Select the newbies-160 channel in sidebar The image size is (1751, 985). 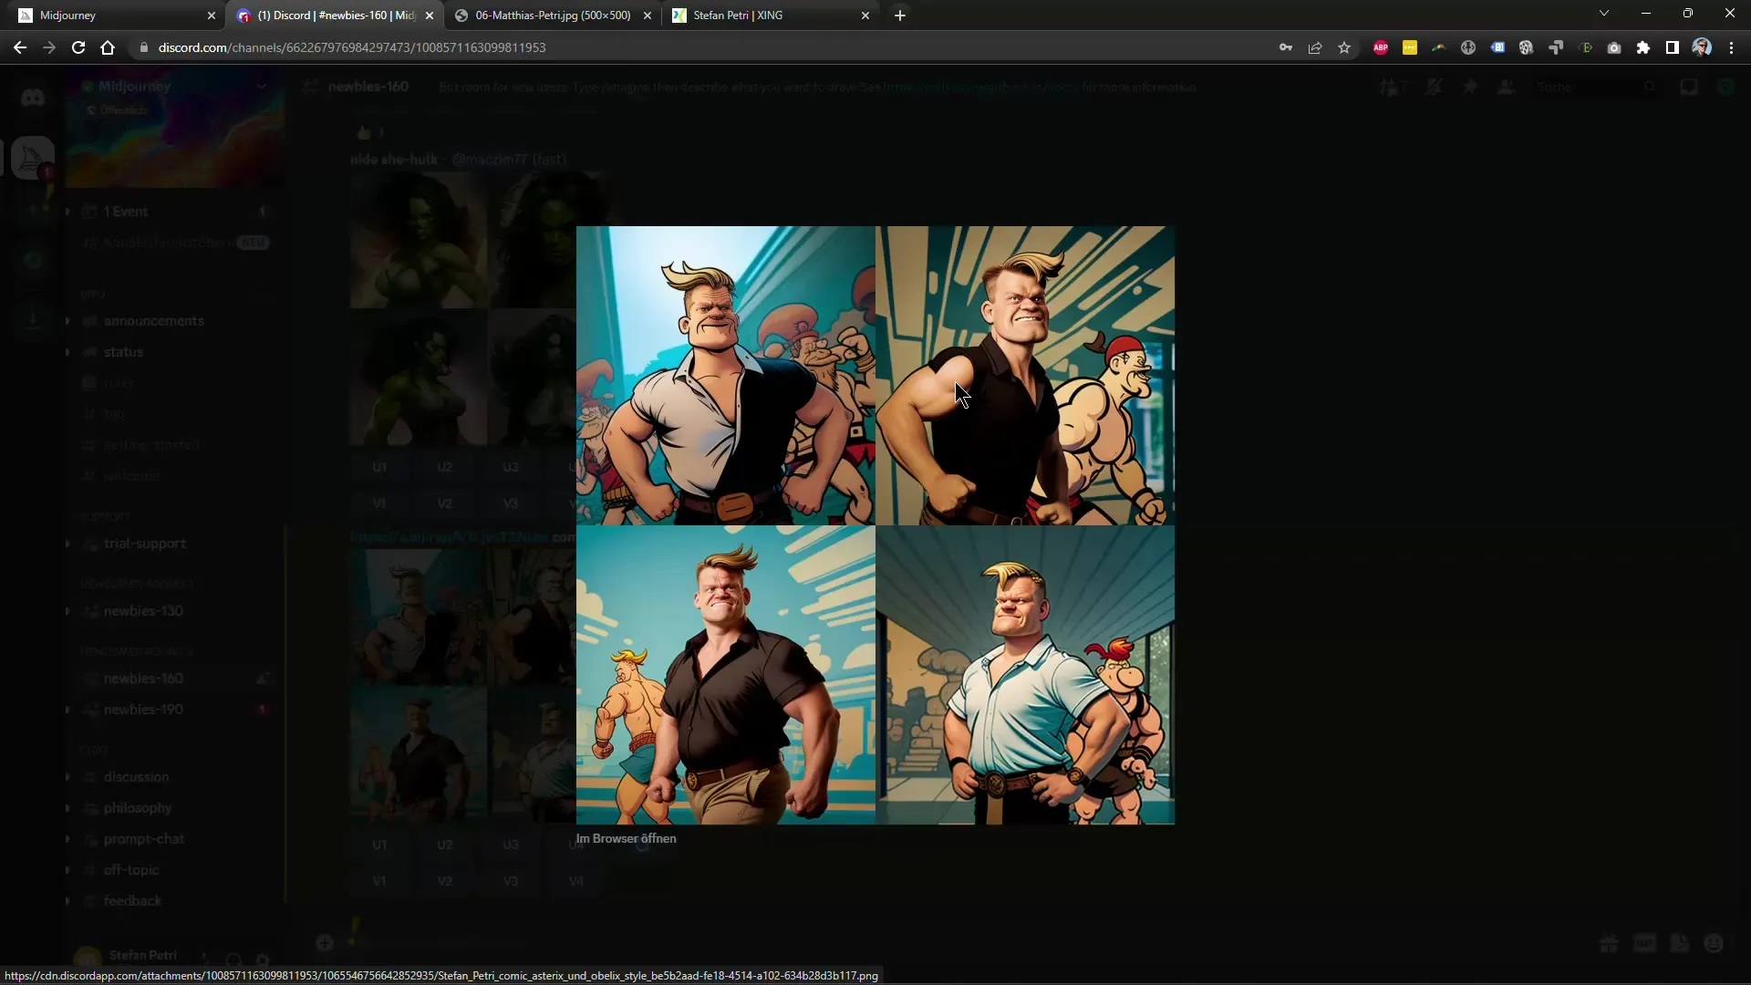[x=173, y=679]
